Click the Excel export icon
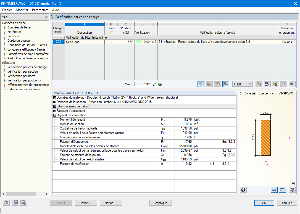The image size is (300, 214). tap(275, 84)
